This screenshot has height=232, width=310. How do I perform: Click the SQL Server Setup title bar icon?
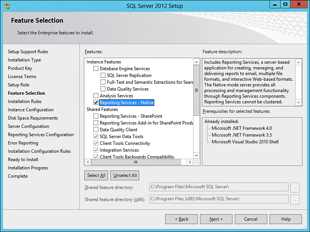[x=7, y=6]
